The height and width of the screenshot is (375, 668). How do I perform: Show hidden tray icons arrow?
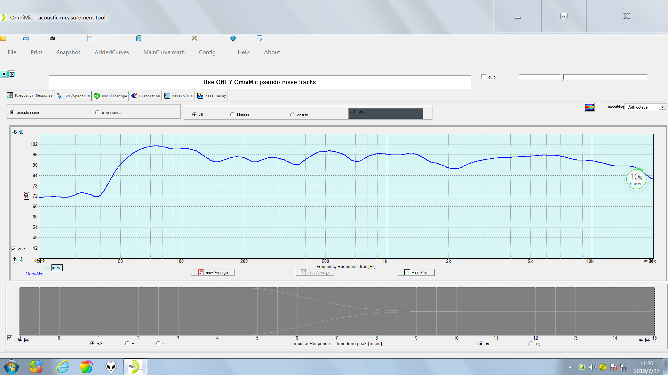pyautogui.click(x=571, y=367)
